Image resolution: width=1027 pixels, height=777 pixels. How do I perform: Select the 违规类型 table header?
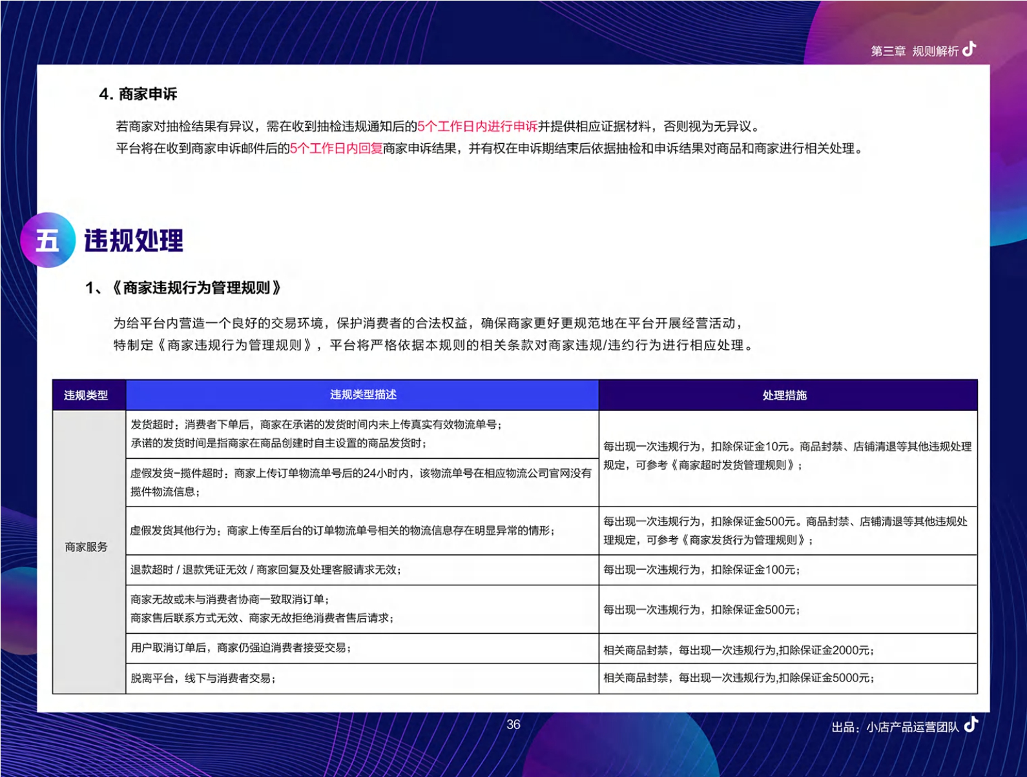[x=86, y=395]
